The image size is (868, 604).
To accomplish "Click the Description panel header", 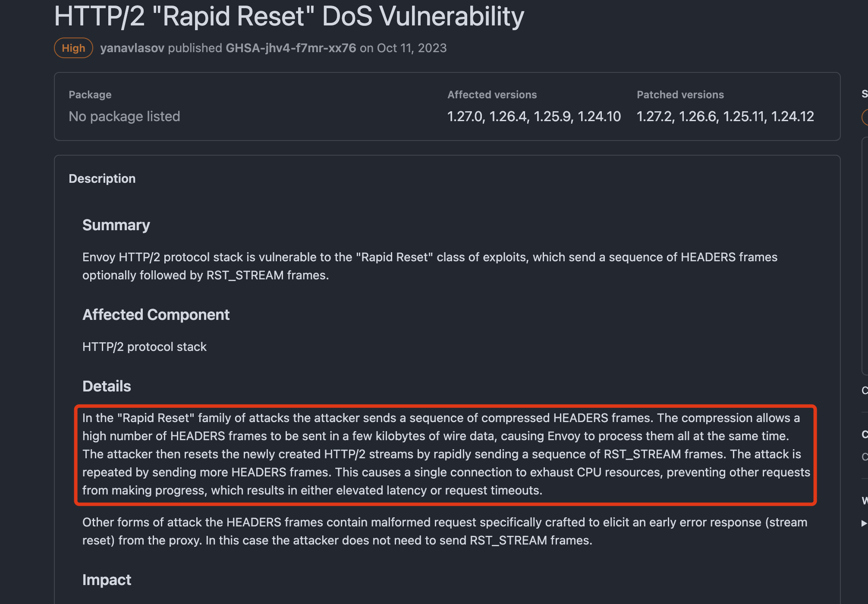I will [x=102, y=178].
